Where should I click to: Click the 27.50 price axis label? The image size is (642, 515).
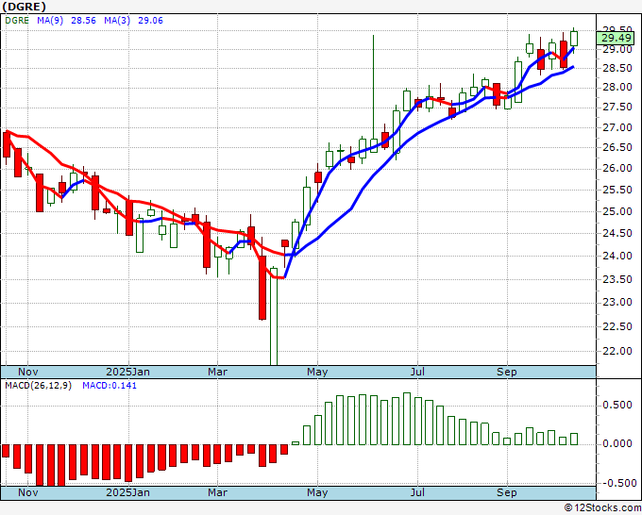617,108
